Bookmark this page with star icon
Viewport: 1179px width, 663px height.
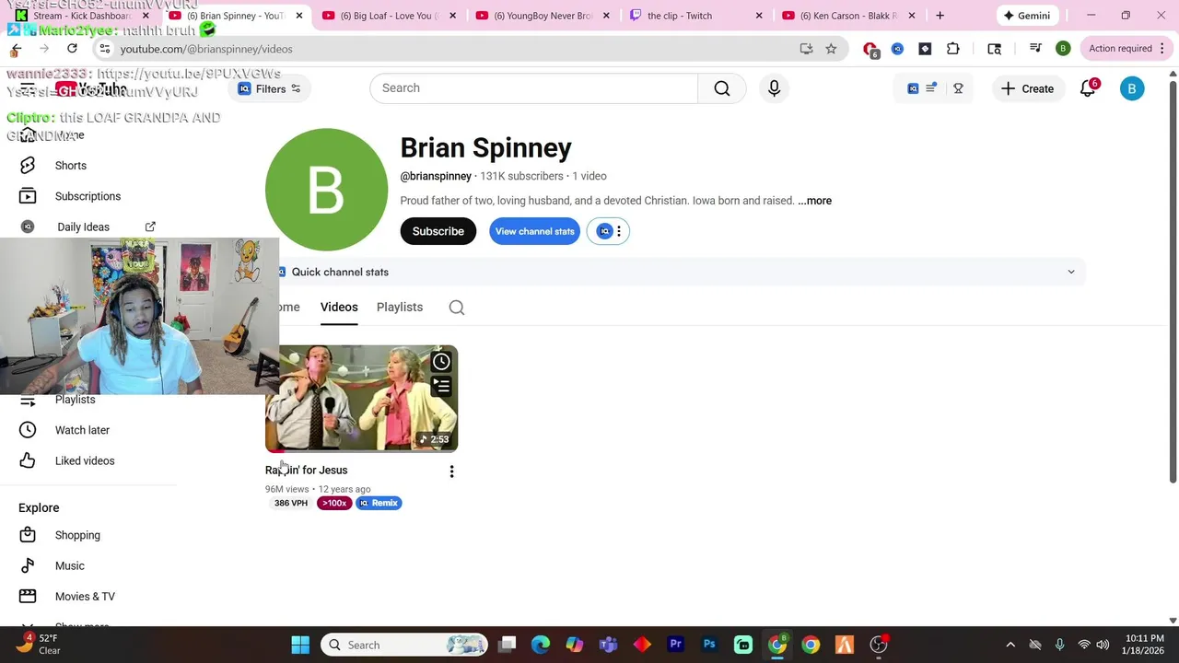click(831, 49)
